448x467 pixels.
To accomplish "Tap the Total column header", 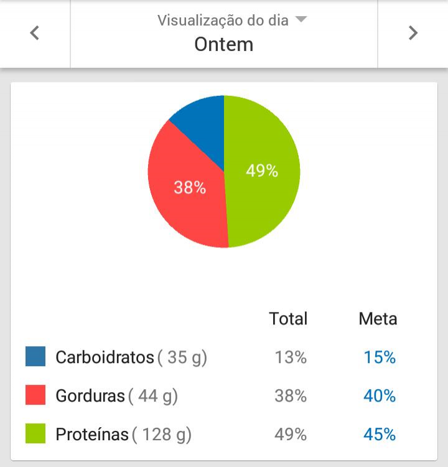I will [288, 319].
